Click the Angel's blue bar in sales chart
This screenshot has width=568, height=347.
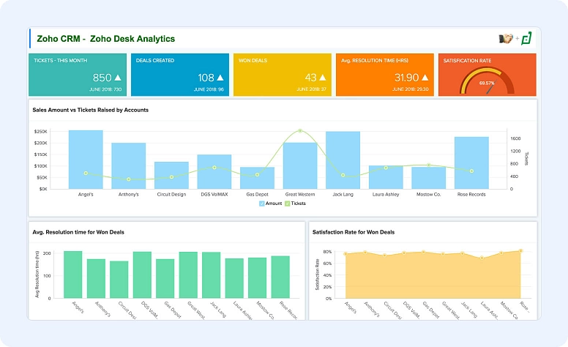tap(86, 160)
